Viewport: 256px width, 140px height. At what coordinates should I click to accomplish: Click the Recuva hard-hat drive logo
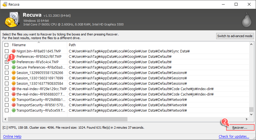click(x=13, y=20)
